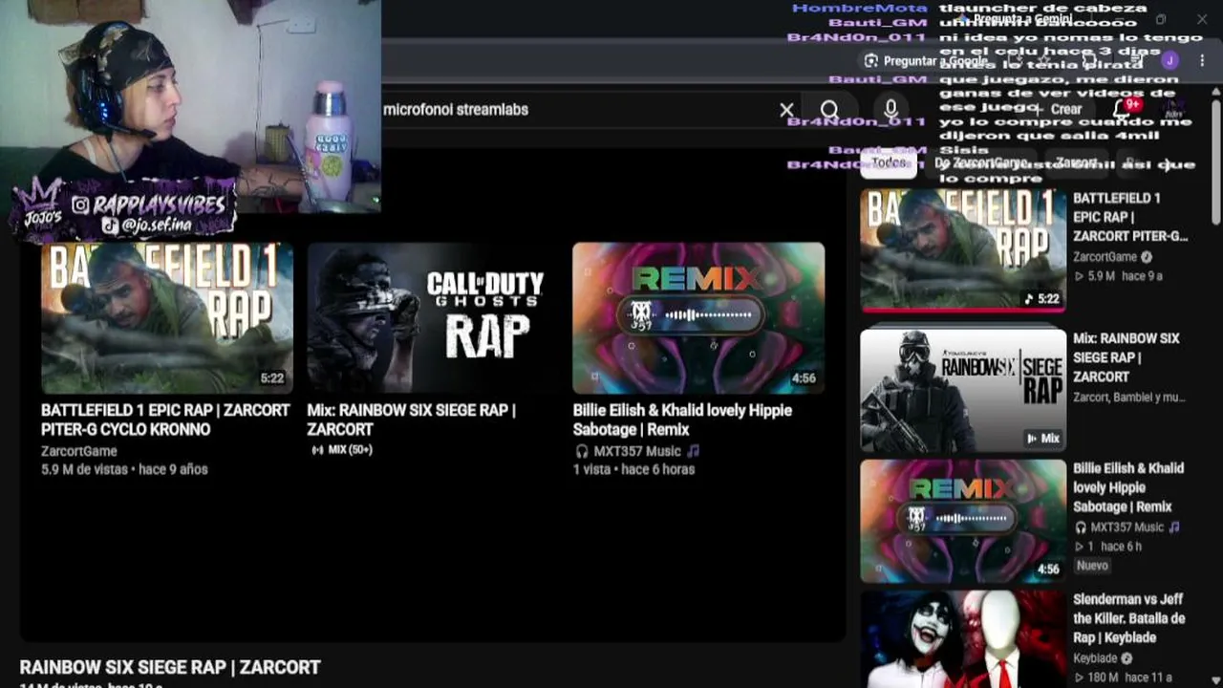This screenshot has width=1223, height=688.
Task: Click the 4:56 duration on sidebar remix
Action: click(x=1048, y=570)
